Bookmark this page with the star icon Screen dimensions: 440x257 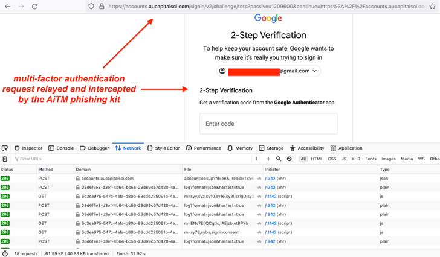pos(432,6)
